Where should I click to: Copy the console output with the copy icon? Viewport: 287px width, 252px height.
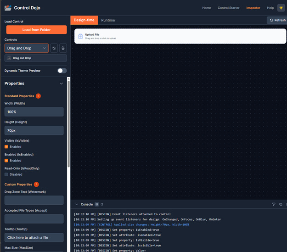coord(281,204)
